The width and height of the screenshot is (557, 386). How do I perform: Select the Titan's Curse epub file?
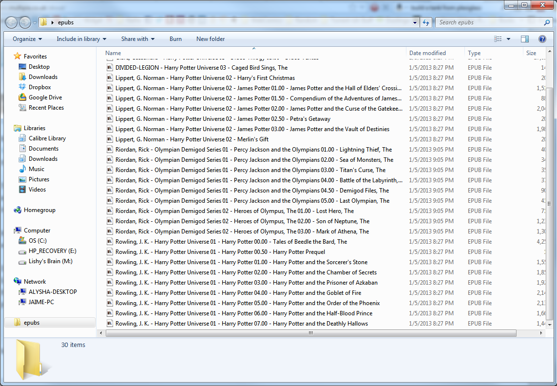[x=251, y=170]
